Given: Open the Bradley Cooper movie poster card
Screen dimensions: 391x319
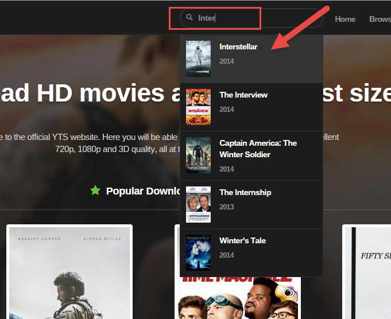Looking at the screenshot, I should click(69, 271).
